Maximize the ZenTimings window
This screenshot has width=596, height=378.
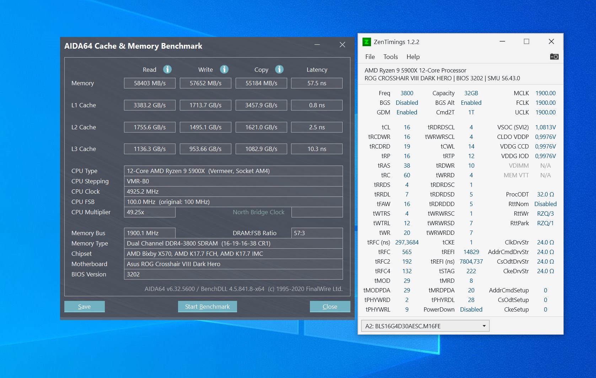point(526,42)
